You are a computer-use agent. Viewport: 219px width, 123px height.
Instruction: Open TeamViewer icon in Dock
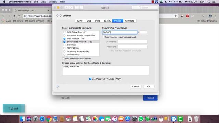pyautogui.click(x=173, y=119)
